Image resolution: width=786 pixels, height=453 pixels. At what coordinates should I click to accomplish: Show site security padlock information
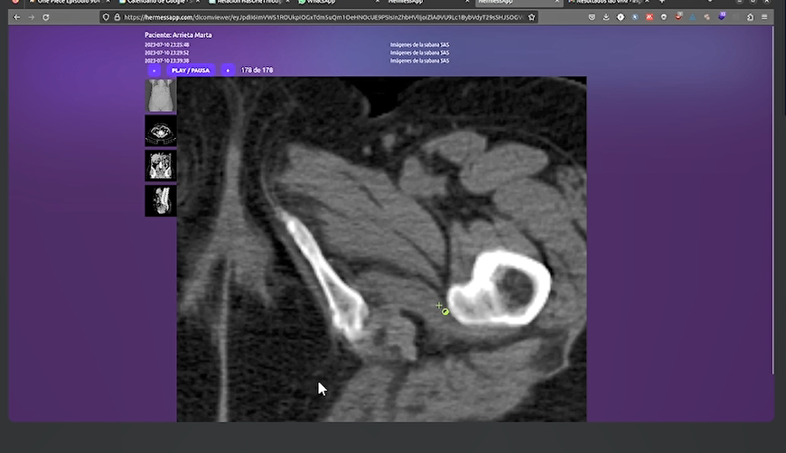(117, 17)
